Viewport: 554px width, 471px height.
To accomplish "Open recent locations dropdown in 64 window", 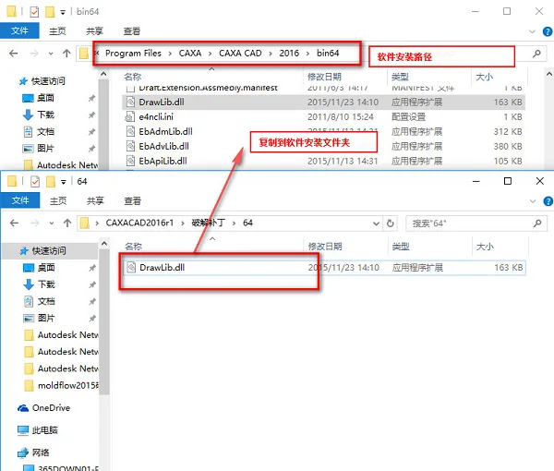I will click(x=52, y=223).
